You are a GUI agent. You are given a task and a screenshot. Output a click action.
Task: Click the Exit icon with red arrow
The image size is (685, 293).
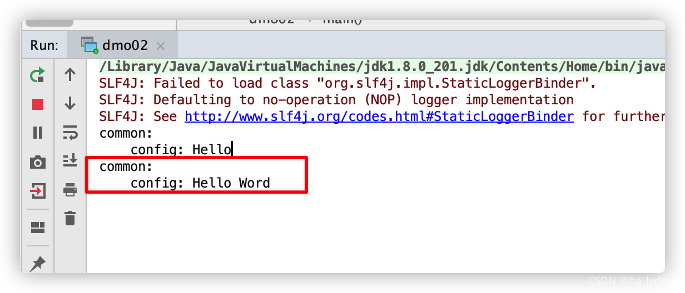point(37,191)
